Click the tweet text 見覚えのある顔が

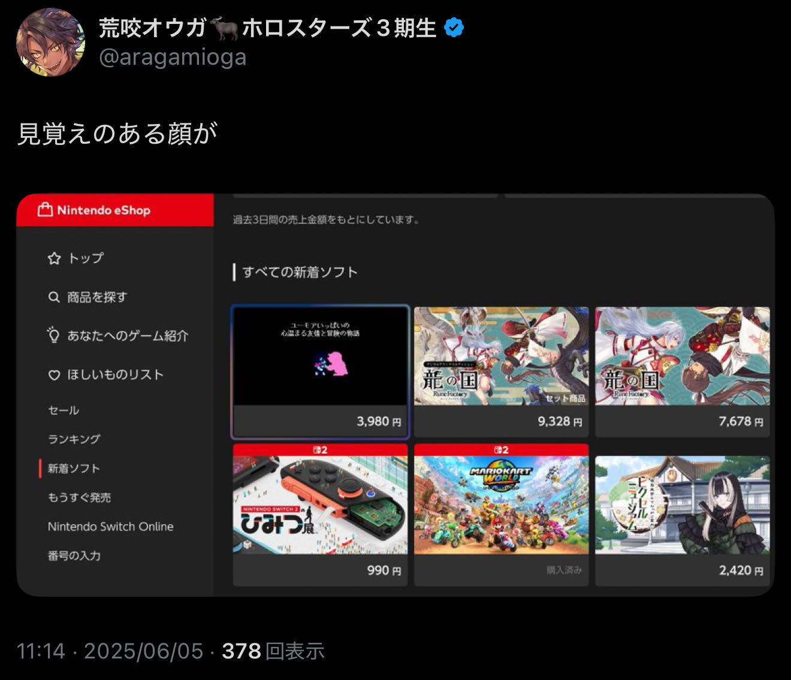117,134
